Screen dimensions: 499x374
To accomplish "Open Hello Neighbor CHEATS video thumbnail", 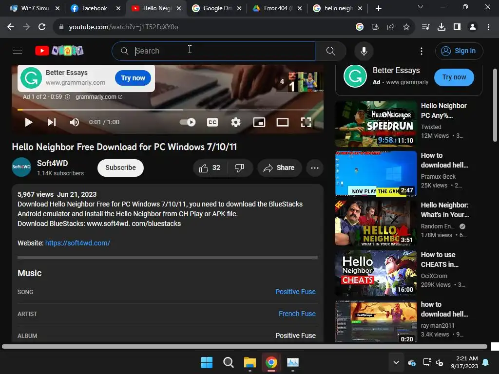I will (x=376, y=273).
